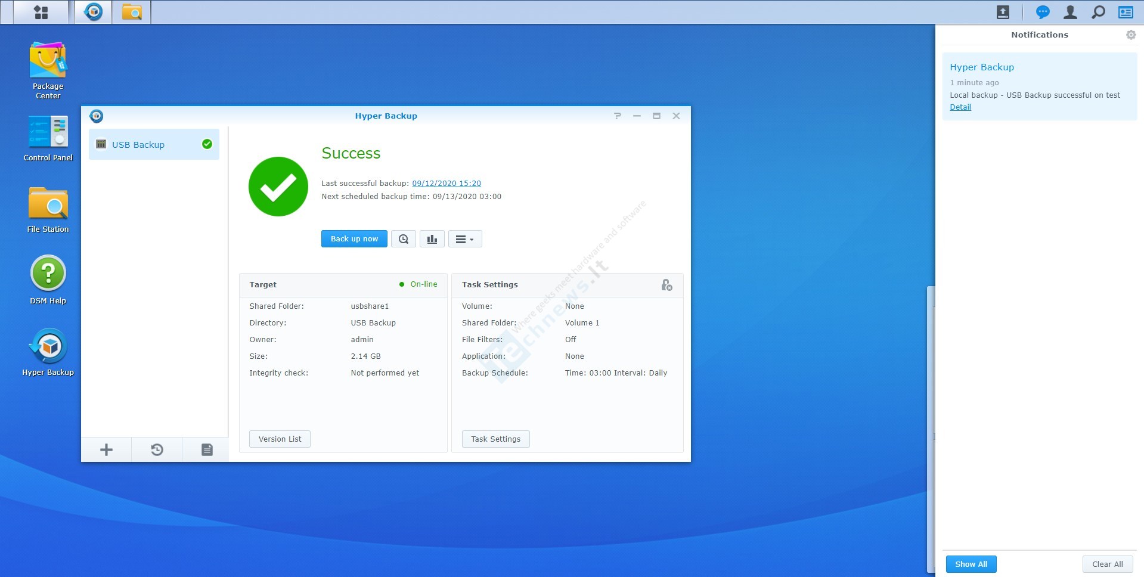
Task: Select the USB Backup task
Action: 154,144
